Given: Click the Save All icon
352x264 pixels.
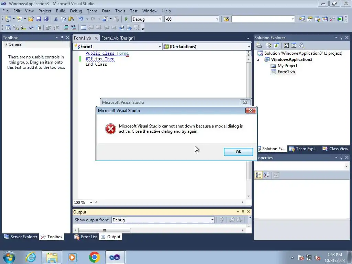Looking at the screenshot, I should click(x=46, y=19).
